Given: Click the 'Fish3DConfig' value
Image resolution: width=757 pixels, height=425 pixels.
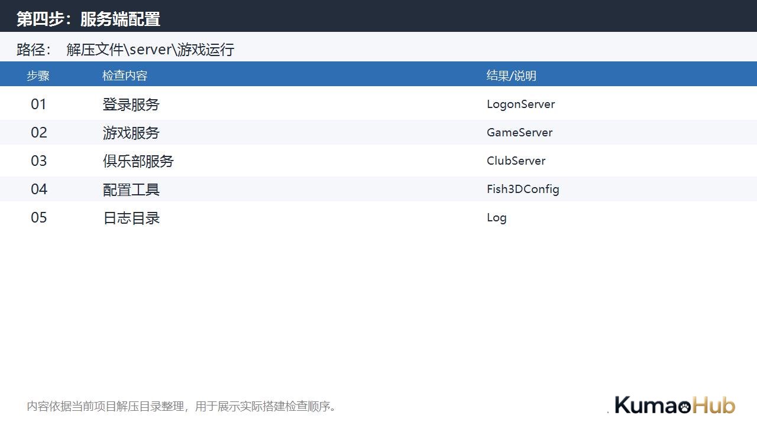Looking at the screenshot, I should (523, 189).
